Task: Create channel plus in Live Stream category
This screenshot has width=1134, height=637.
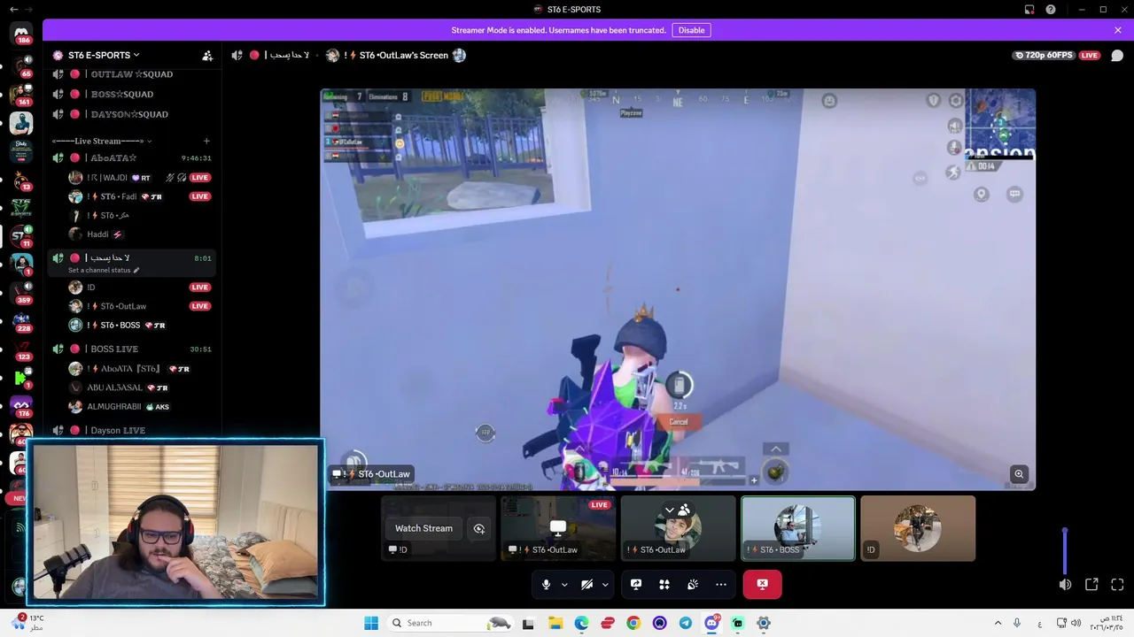Action: click(x=206, y=141)
